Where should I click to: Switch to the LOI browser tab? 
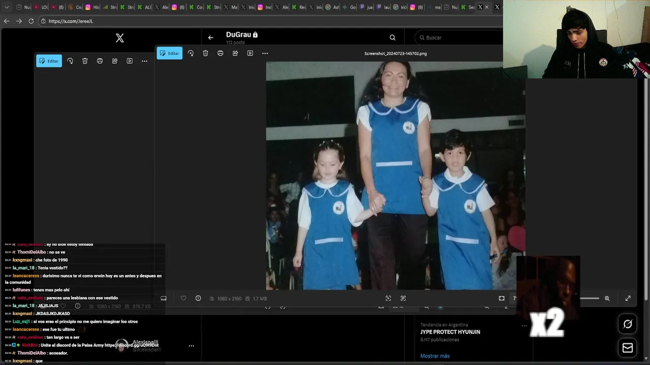click(x=41, y=7)
